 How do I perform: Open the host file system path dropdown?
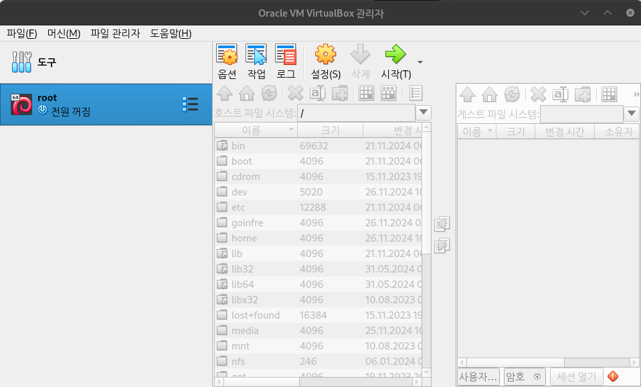coord(424,112)
